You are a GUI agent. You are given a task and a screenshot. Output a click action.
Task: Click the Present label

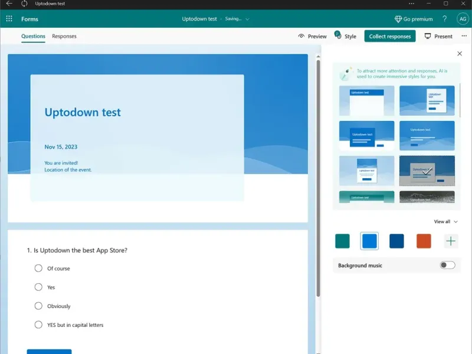click(443, 37)
